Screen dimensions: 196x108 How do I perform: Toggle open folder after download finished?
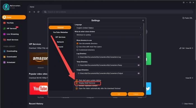click(77, 89)
